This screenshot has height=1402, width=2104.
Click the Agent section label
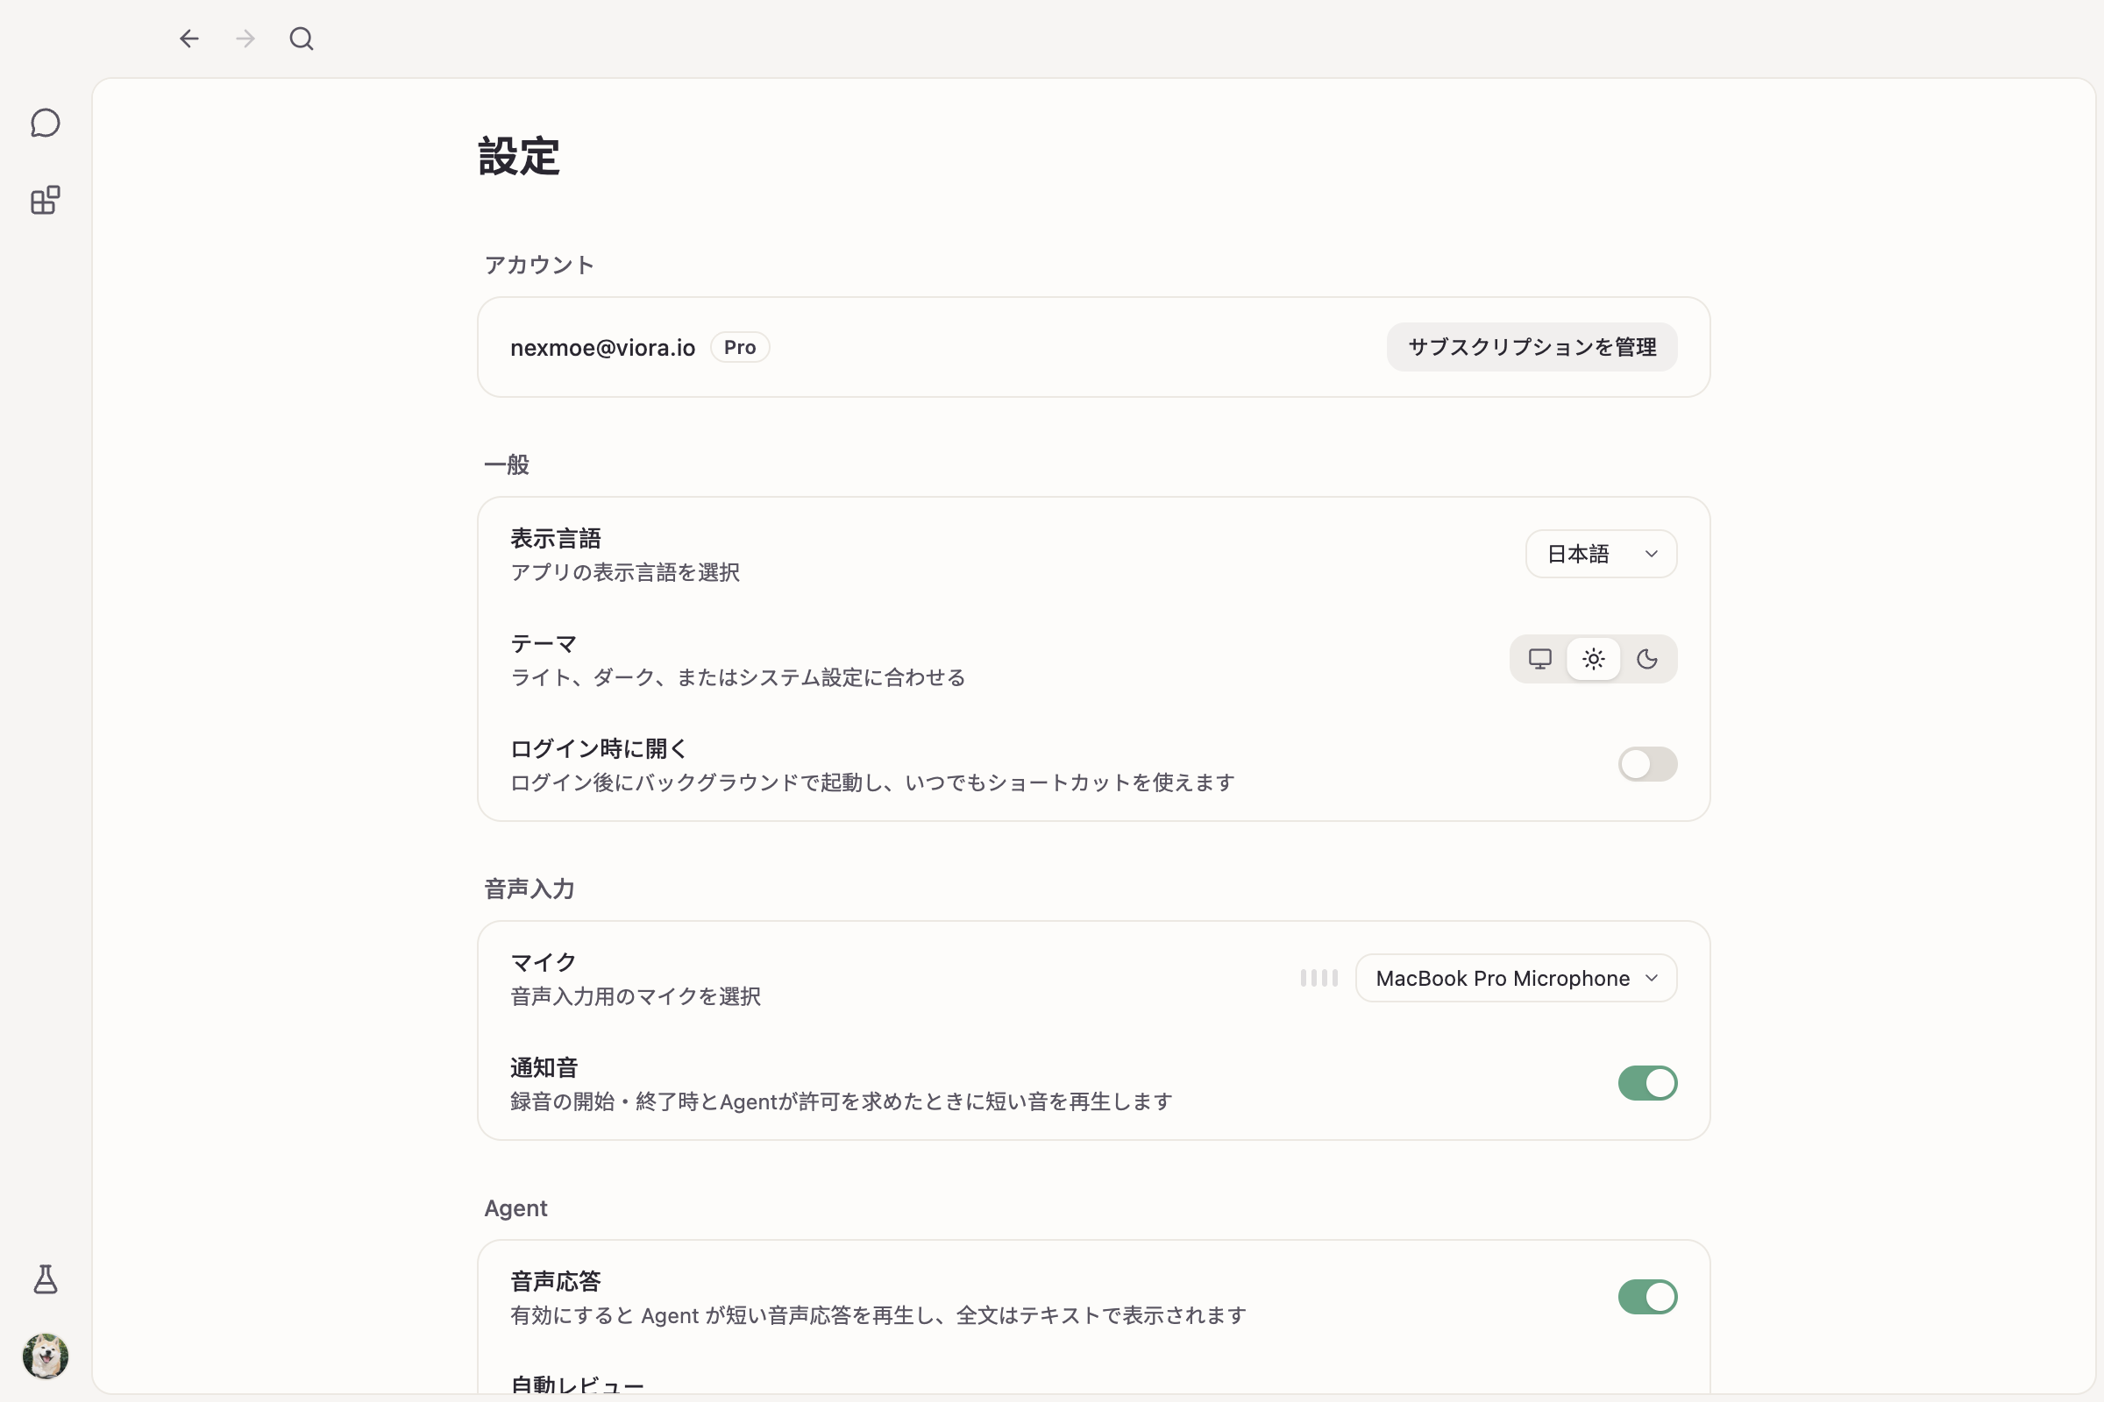[x=515, y=1208]
